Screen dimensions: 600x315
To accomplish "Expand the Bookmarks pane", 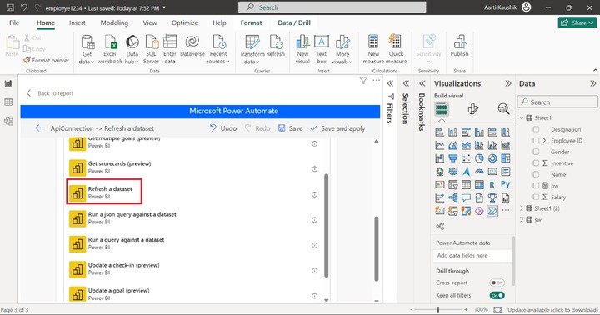I will (422, 83).
